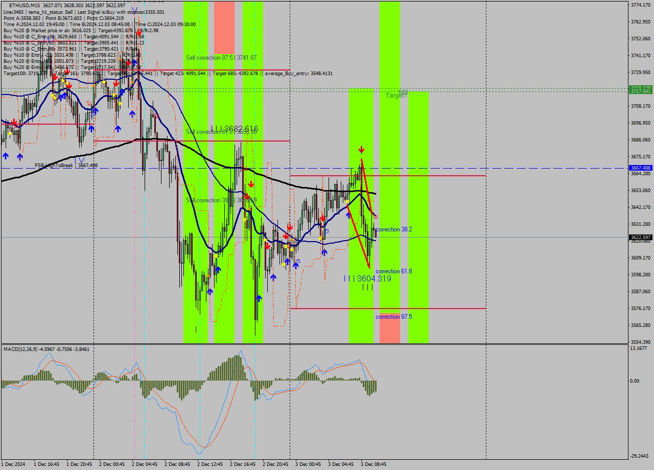Click the blue 'correction 87.5' label

(x=394, y=317)
